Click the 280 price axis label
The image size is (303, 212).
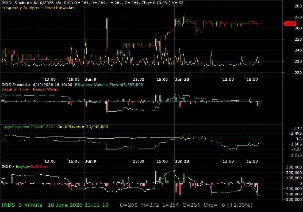298,6
